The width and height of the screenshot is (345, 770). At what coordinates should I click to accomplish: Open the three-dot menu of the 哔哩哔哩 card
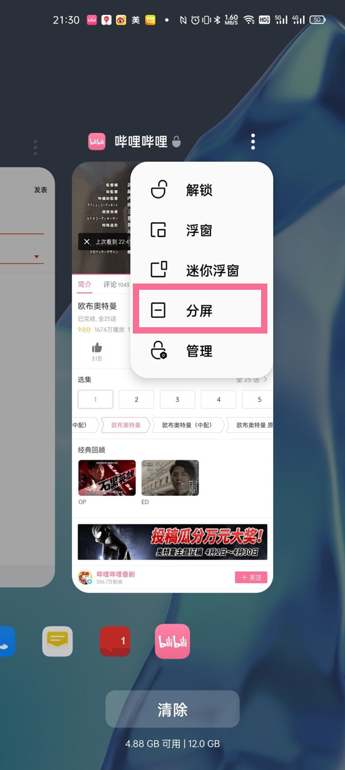coord(253,141)
